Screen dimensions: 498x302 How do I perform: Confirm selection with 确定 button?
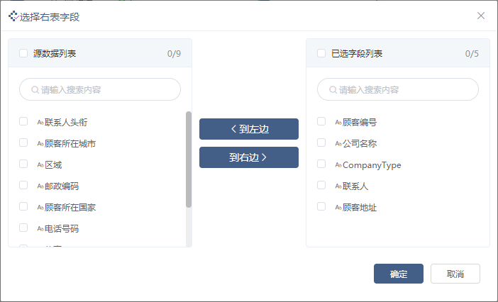click(x=399, y=274)
